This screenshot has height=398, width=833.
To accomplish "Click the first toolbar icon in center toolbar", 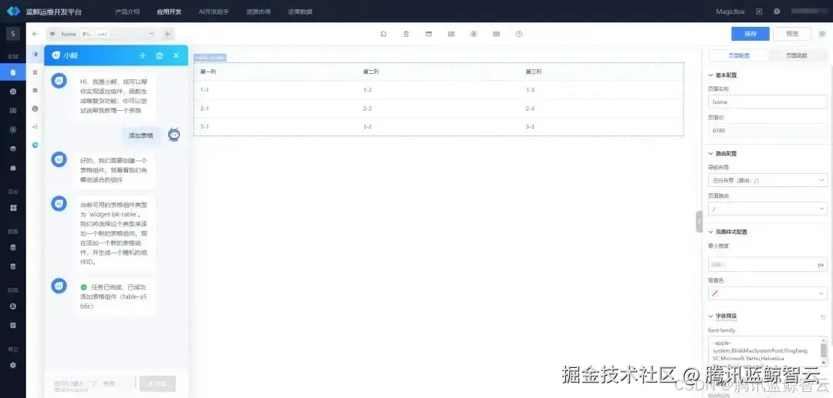I will point(383,34).
